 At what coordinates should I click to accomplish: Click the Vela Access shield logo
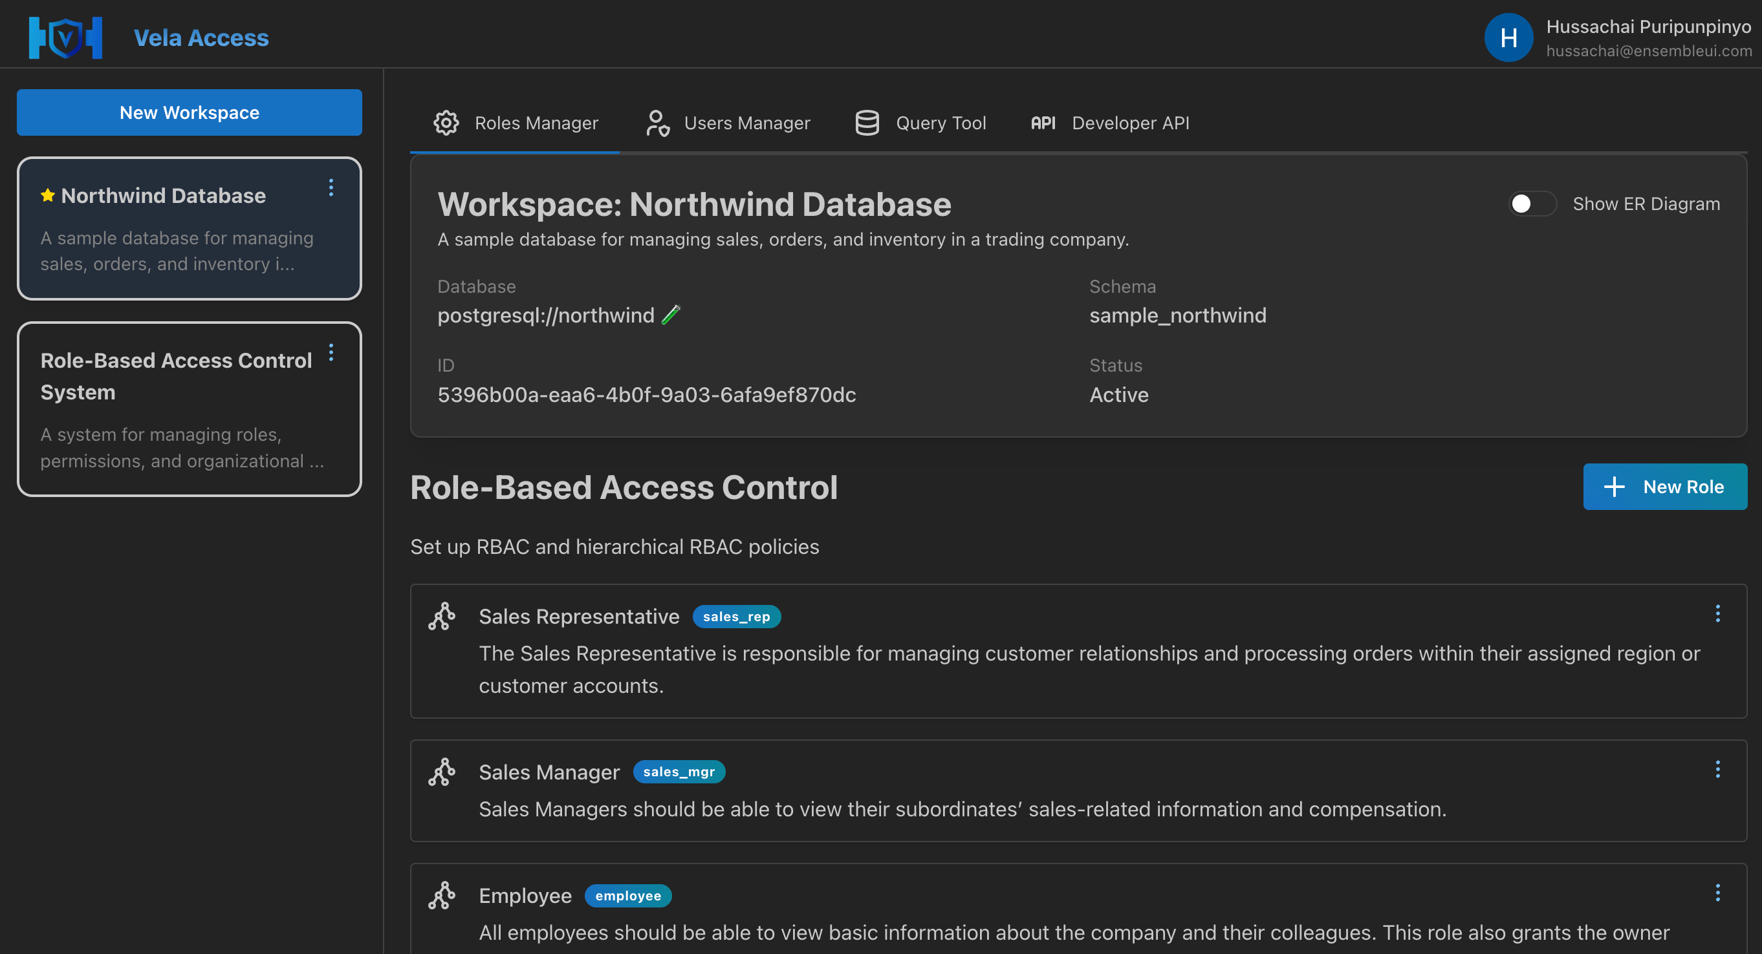[x=66, y=37]
